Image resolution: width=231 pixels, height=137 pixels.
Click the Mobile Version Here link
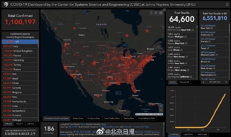tap(104, 124)
